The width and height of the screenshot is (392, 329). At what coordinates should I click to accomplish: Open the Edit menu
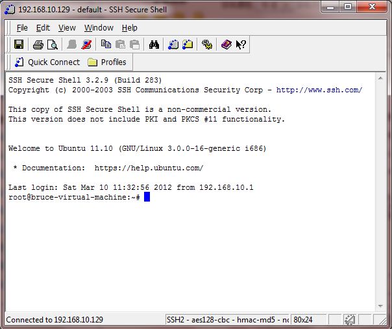43,28
